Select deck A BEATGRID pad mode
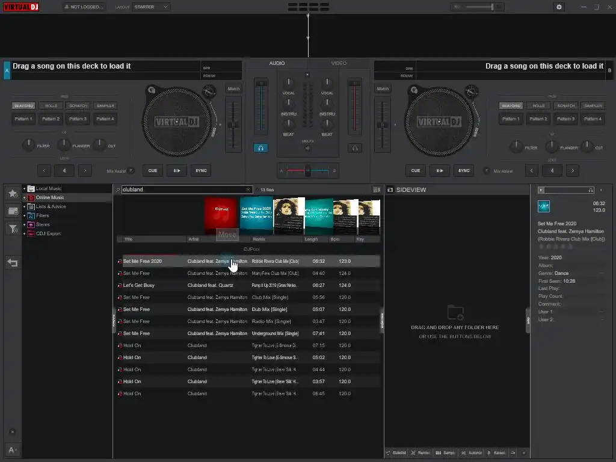 (23, 106)
